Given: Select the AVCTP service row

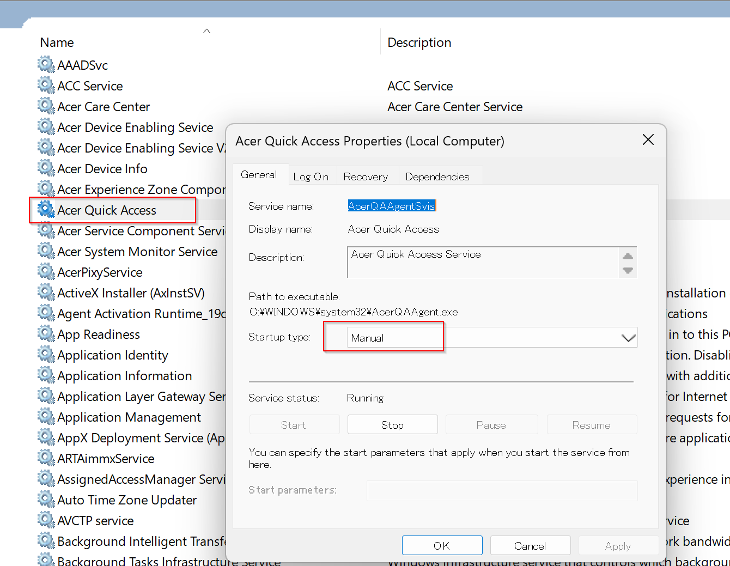Looking at the screenshot, I should [x=95, y=521].
